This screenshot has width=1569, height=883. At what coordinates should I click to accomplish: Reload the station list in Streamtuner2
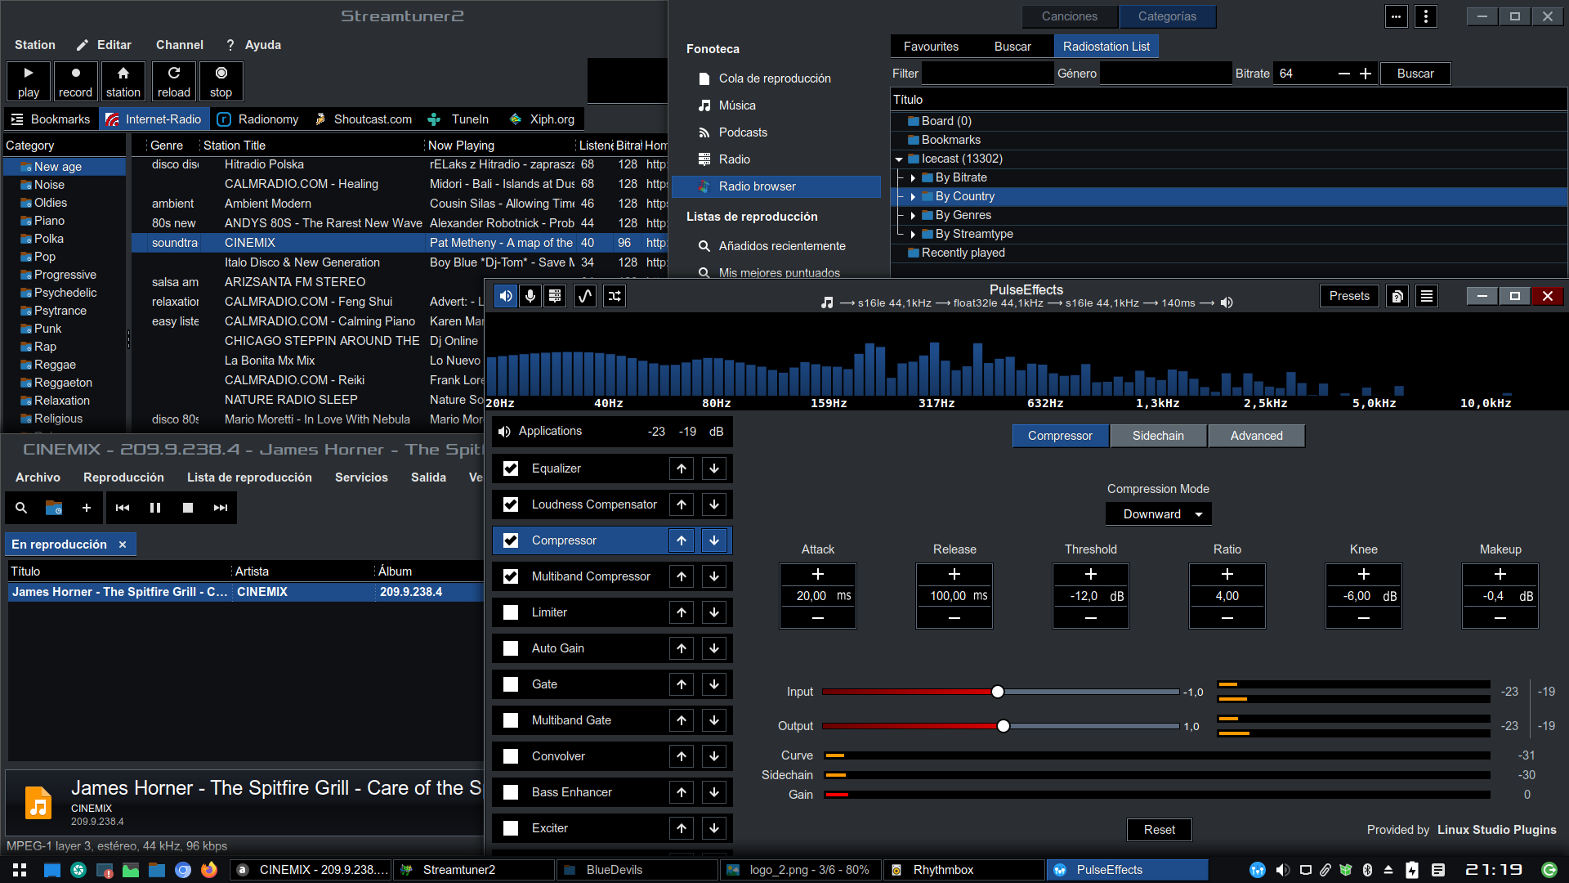click(x=173, y=82)
